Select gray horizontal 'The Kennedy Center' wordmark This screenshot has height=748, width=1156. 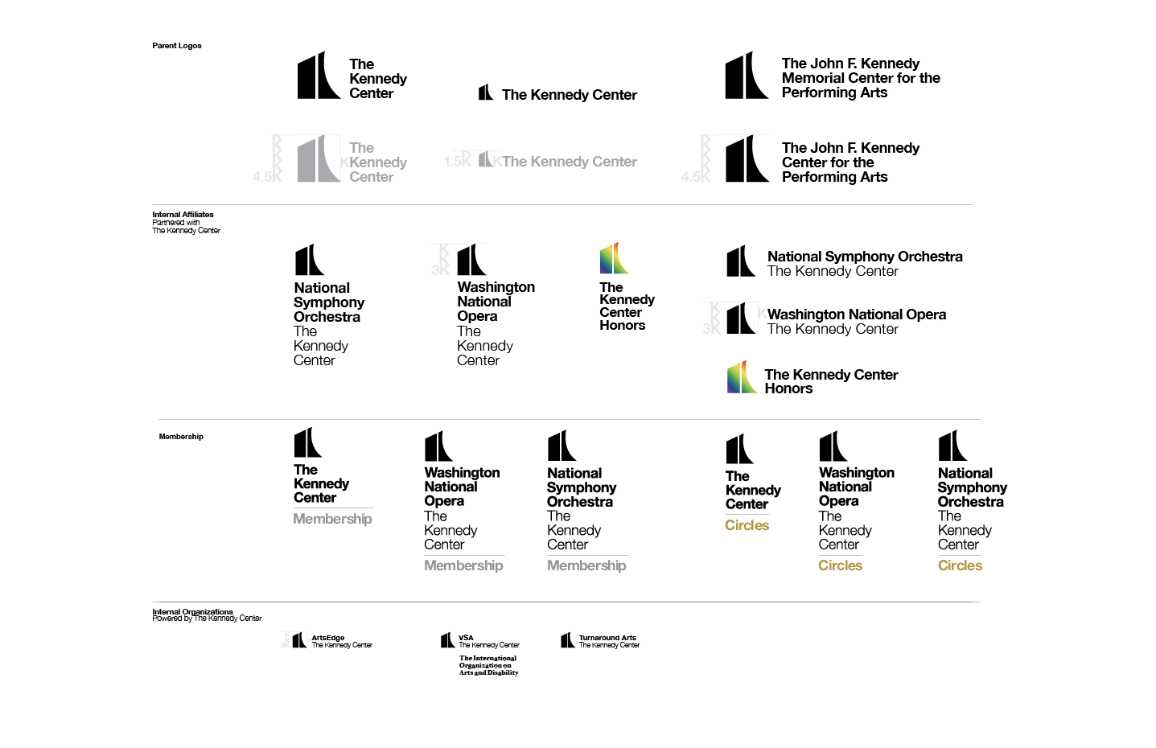tap(570, 162)
